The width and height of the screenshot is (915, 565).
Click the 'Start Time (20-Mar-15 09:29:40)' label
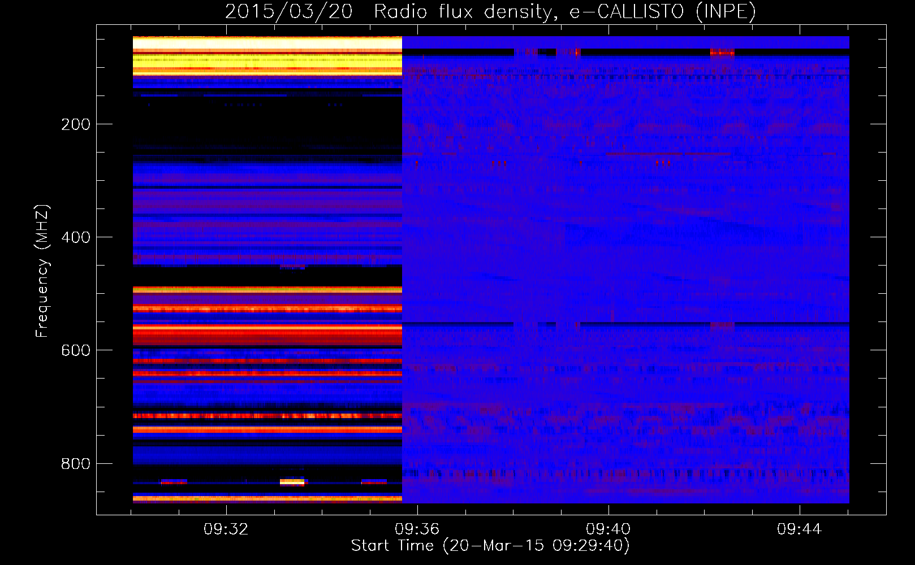pyautogui.click(x=490, y=546)
